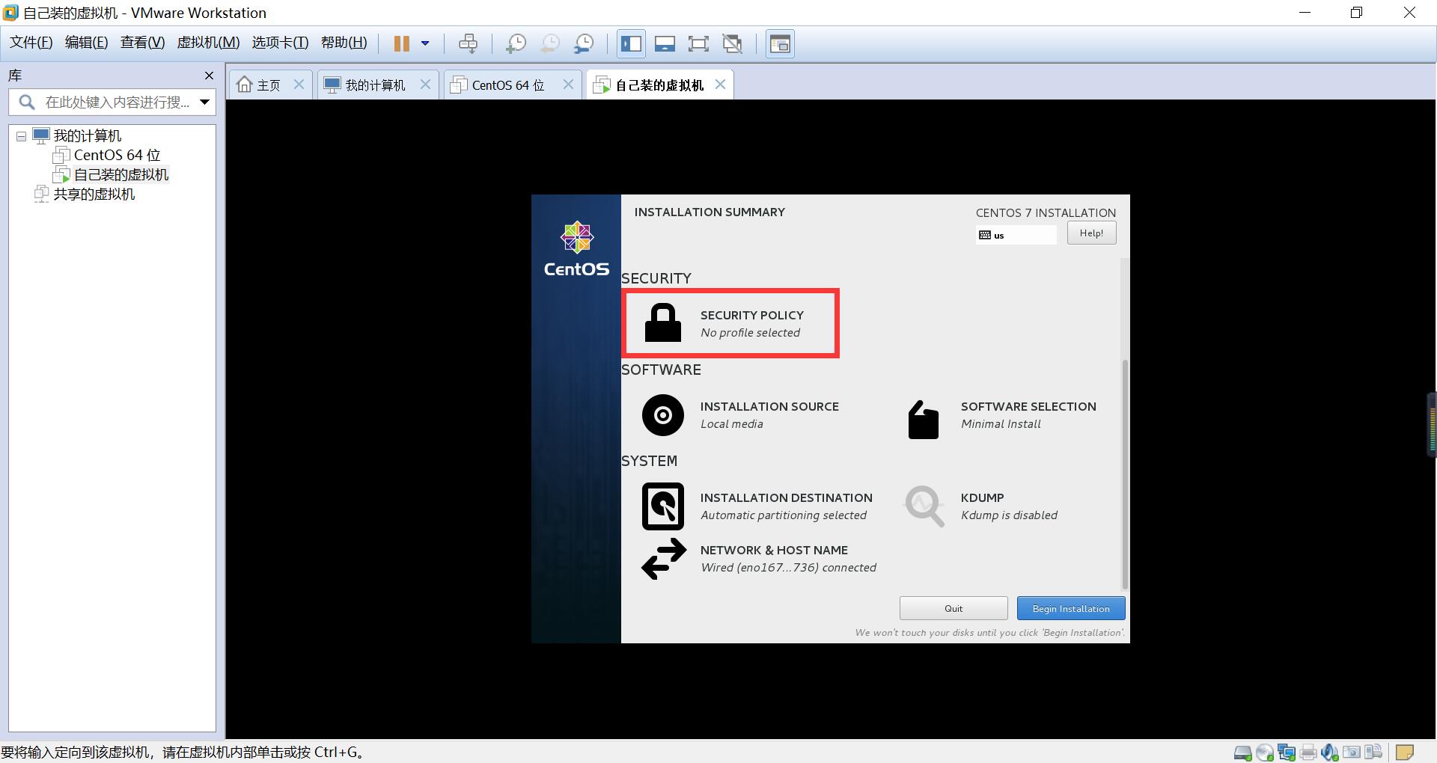Collapse the 我的计算机 tree node
Screen dimensions: 1437x763
tap(21, 136)
